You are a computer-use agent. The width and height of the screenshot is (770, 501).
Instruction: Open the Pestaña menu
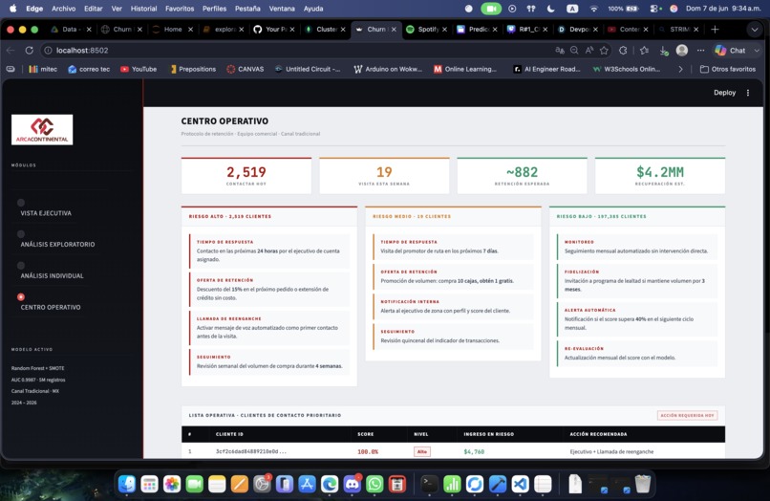pyautogui.click(x=247, y=9)
